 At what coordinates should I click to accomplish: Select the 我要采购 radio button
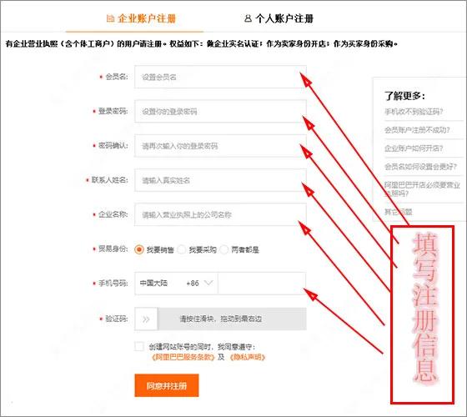coord(182,249)
